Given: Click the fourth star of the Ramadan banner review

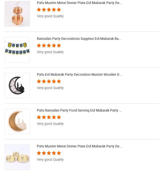Looking at the screenshot, I should [x=54, y=46].
